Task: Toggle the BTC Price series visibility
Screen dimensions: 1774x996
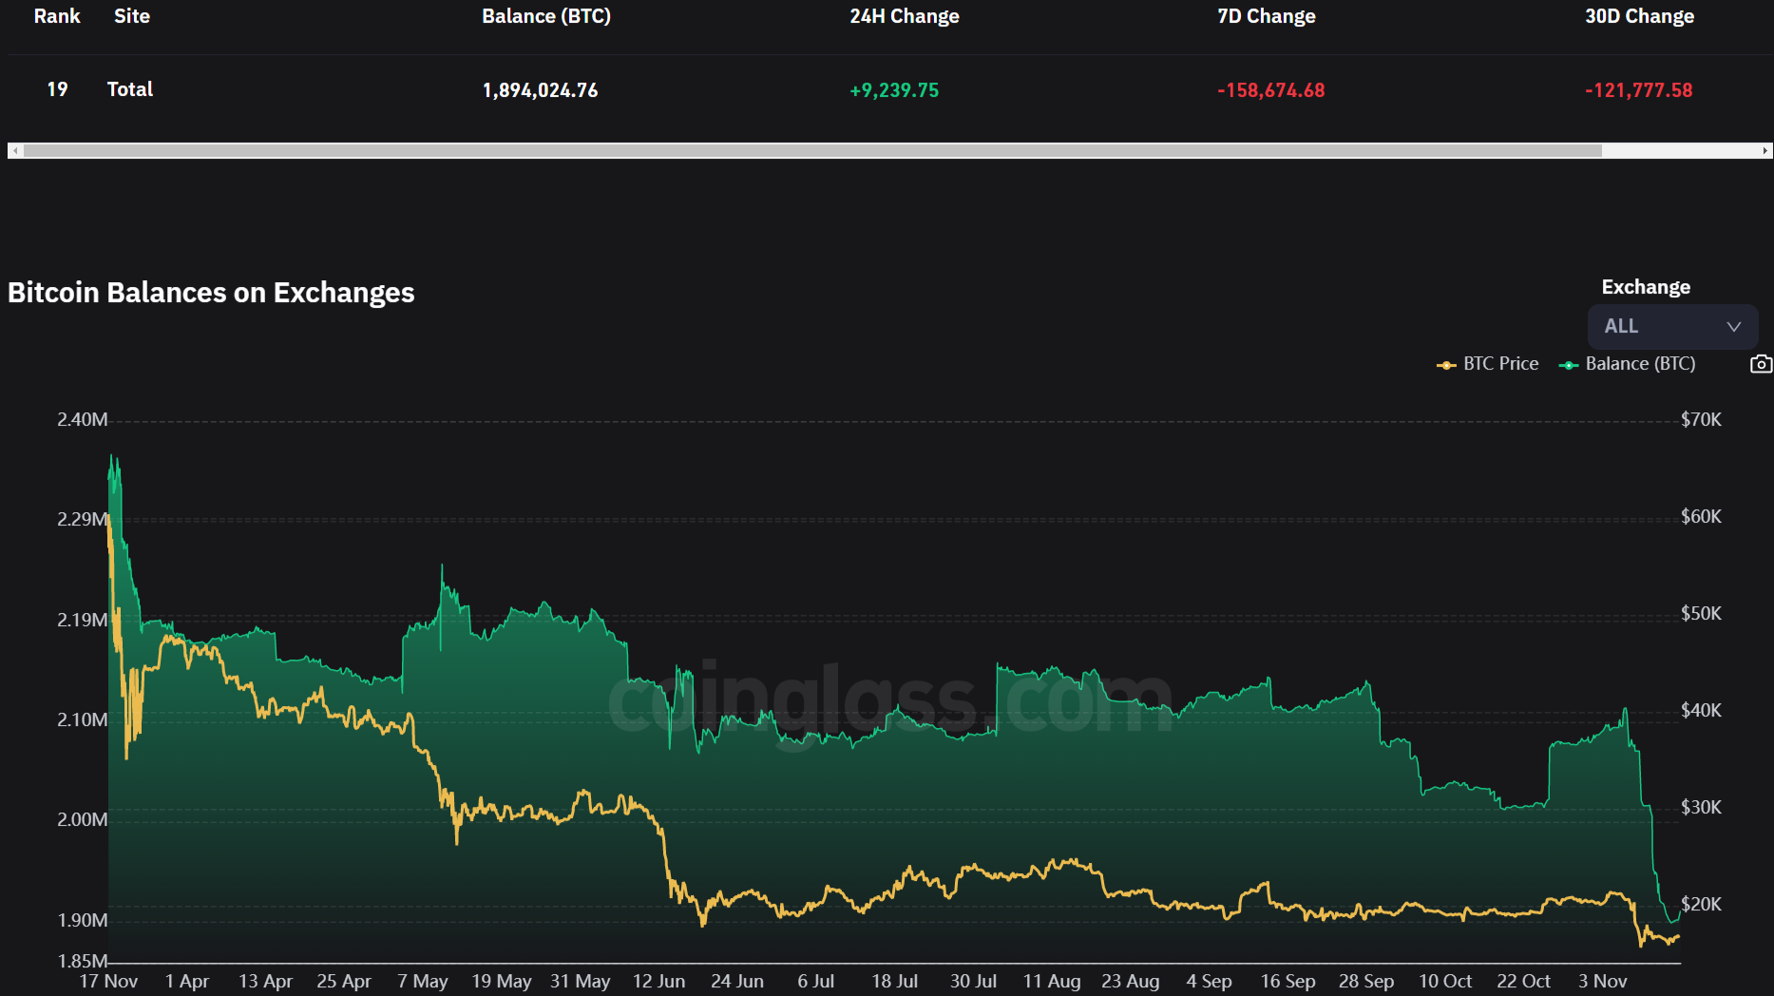Action: [1487, 364]
